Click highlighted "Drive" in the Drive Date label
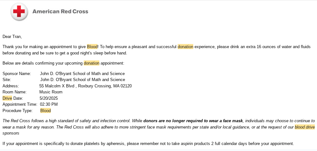The width and height of the screenshot is (317, 151). pyautogui.click(x=7, y=98)
